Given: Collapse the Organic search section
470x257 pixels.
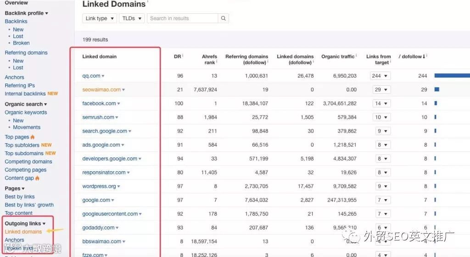Looking at the screenshot, I should [45, 105].
